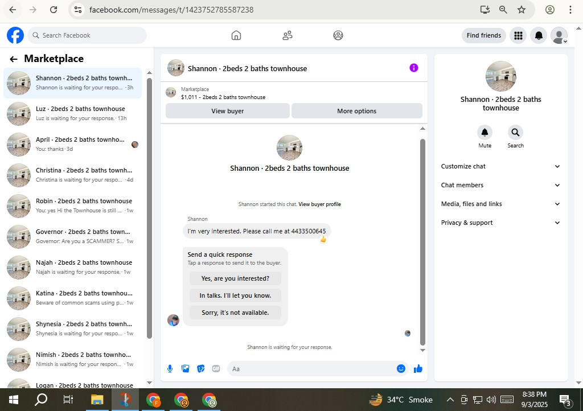Open Chrome three-dot menu
This screenshot has width=583, height=411.
click(570, 10)
